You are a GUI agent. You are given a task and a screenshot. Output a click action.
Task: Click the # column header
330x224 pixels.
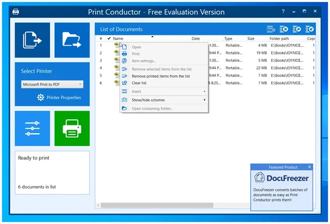(101, 39)
